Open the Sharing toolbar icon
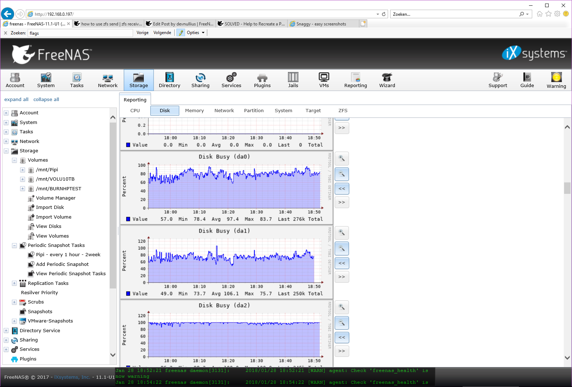The height and width of the screenshot is (387, 572). pyautogui.click(x=200, y=80)
